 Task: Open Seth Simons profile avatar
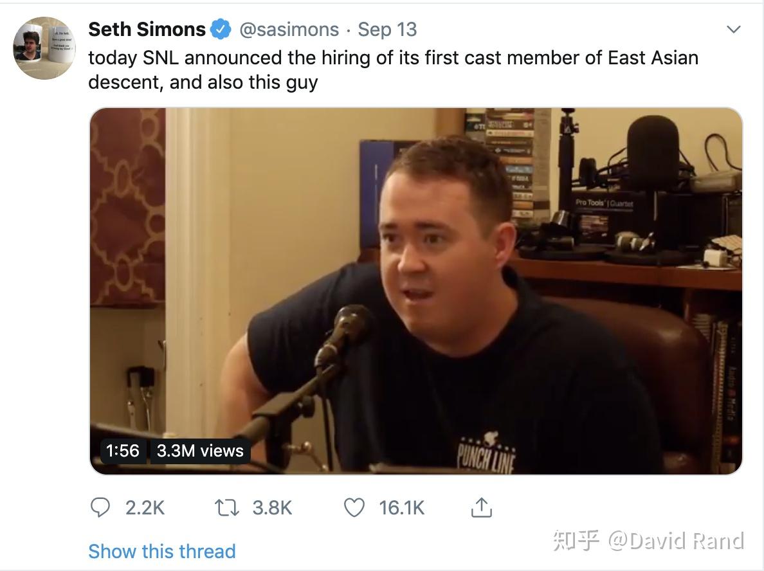44,48
